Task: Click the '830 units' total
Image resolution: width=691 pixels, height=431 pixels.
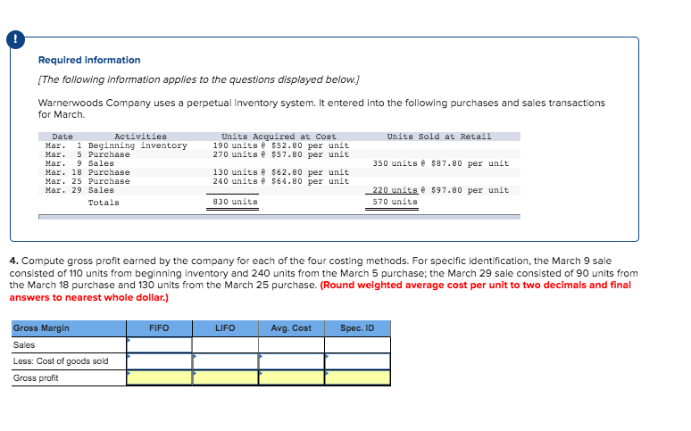Action: pyautogui.click(x=235, y=202)
